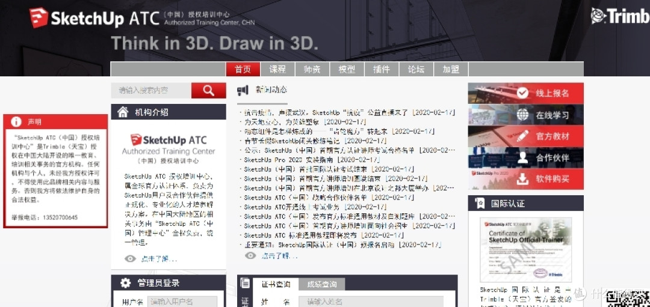Open news 发布官方标准通用教材及自测题库
This screenshot has height=307, width=650.
(348, 216)
